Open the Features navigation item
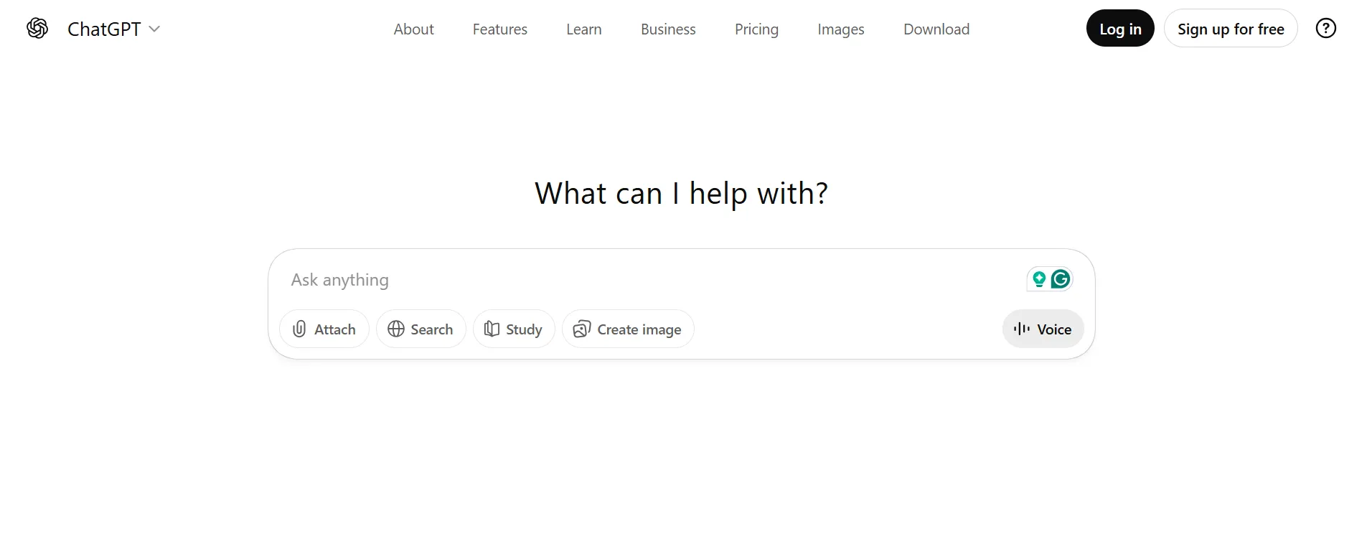The height and width of the screenshot is (549, 1367). coord(499,29)
